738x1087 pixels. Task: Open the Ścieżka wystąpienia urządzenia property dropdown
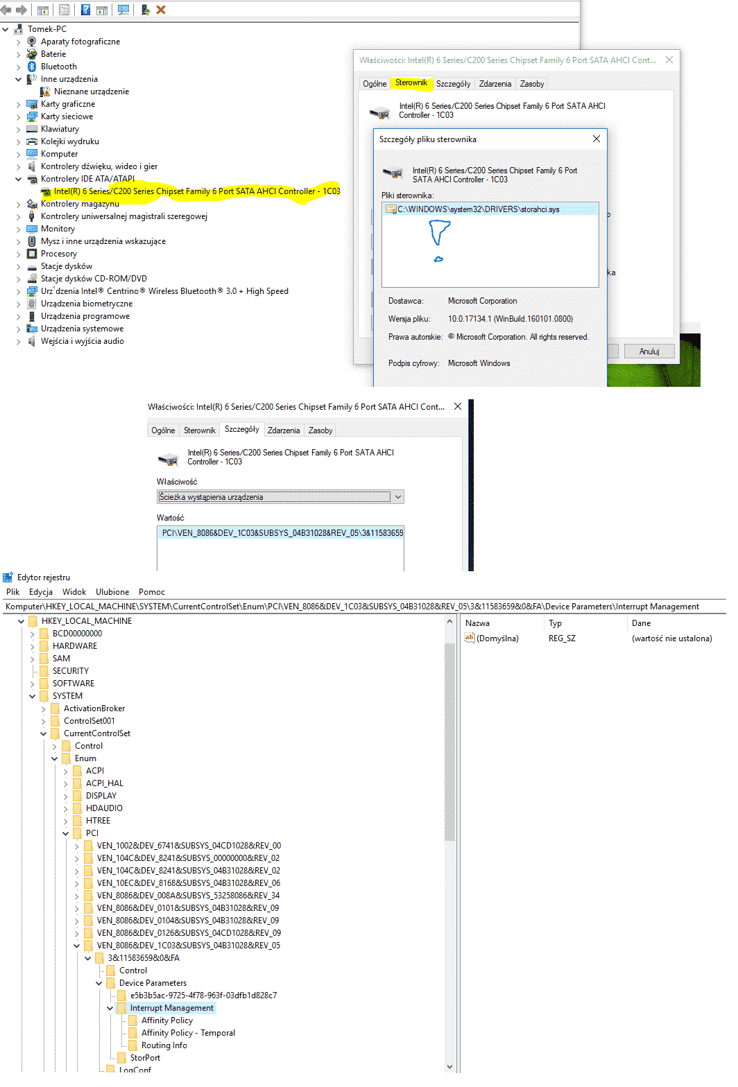(398, 497)
